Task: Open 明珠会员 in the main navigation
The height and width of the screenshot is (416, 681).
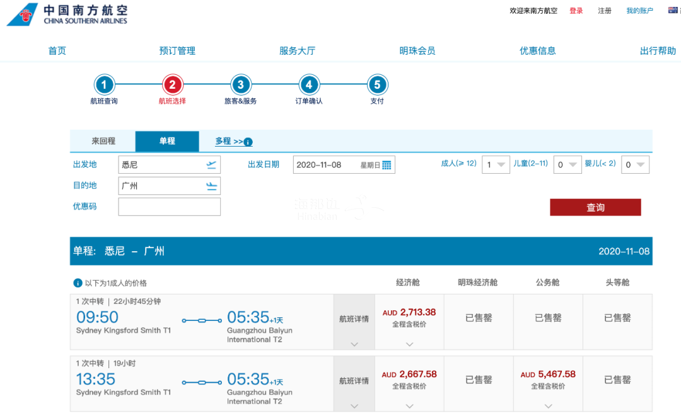Action: point(417,51)
